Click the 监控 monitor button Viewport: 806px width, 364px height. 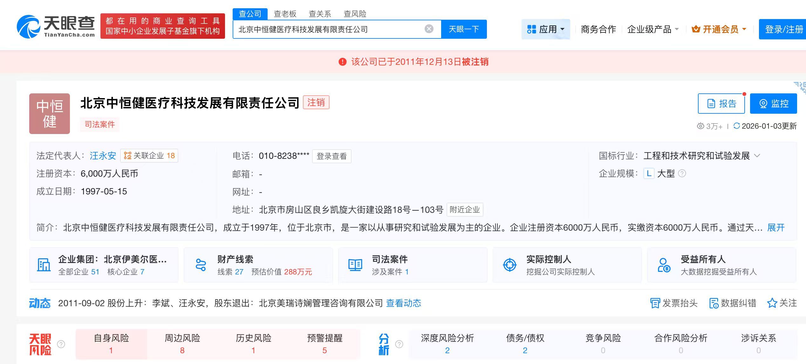click(773, 104)
